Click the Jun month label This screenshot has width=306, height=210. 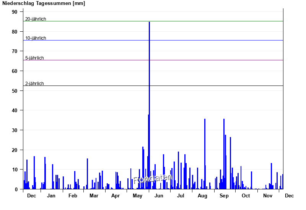(159, 196)
